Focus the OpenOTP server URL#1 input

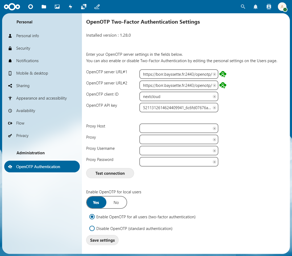coord(179,74)
